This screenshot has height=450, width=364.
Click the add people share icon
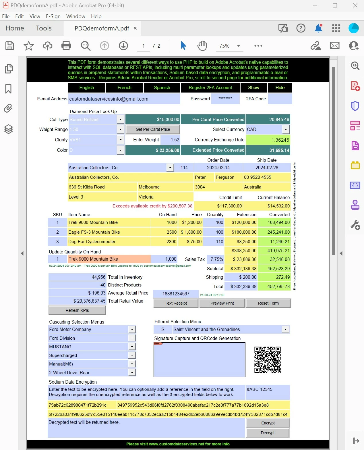point(354,46)
